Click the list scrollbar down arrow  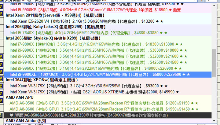pyautogui.click(x=214, y=121)
